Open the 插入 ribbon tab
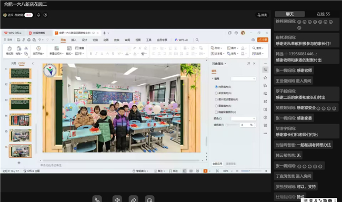Screen dimensions: 342x202 pyautogui.click(x=74, y=40)
